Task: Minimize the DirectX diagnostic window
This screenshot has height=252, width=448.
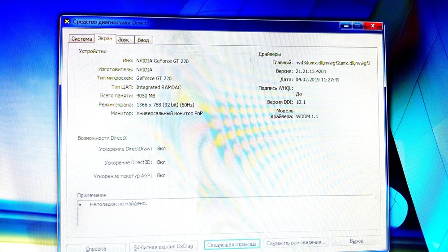Action: pyautogui.click(x=346, y=26)
